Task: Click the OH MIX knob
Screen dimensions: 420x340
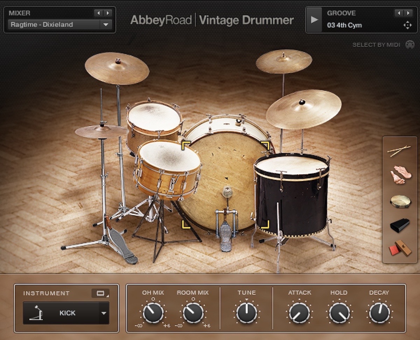Action: (153, 312)
